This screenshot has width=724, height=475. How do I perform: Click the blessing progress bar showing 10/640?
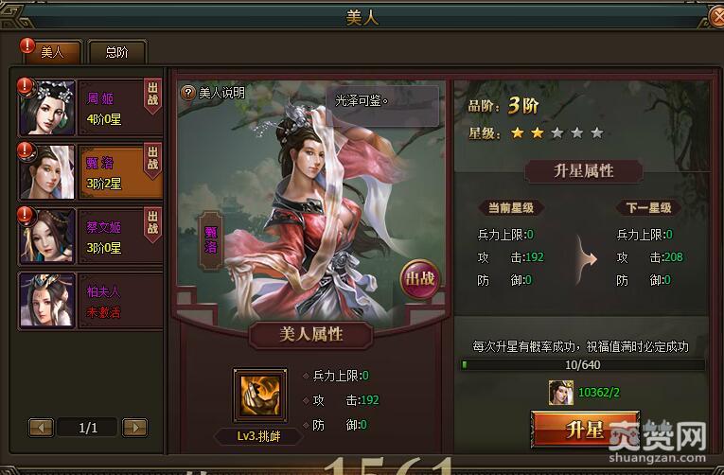(x=583, y=364)
